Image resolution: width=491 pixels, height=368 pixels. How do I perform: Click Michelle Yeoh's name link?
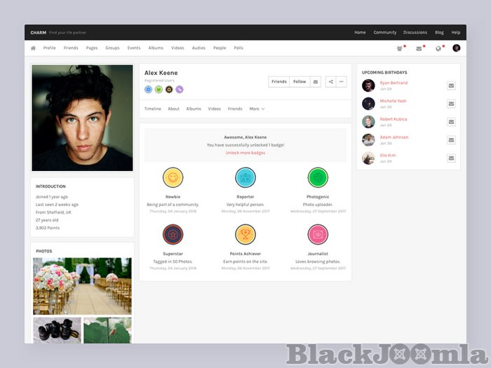(393, 101)
